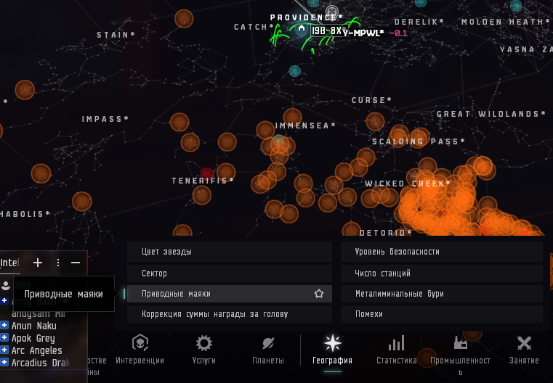This screenshot has width=553, height=383.
Task: Click the DETORID region label
Action: tap(386, 232)
